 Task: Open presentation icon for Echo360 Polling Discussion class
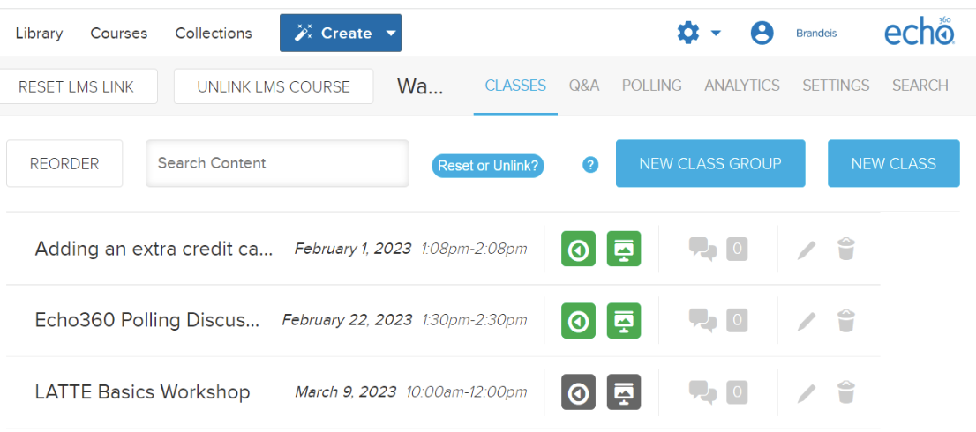624,320
